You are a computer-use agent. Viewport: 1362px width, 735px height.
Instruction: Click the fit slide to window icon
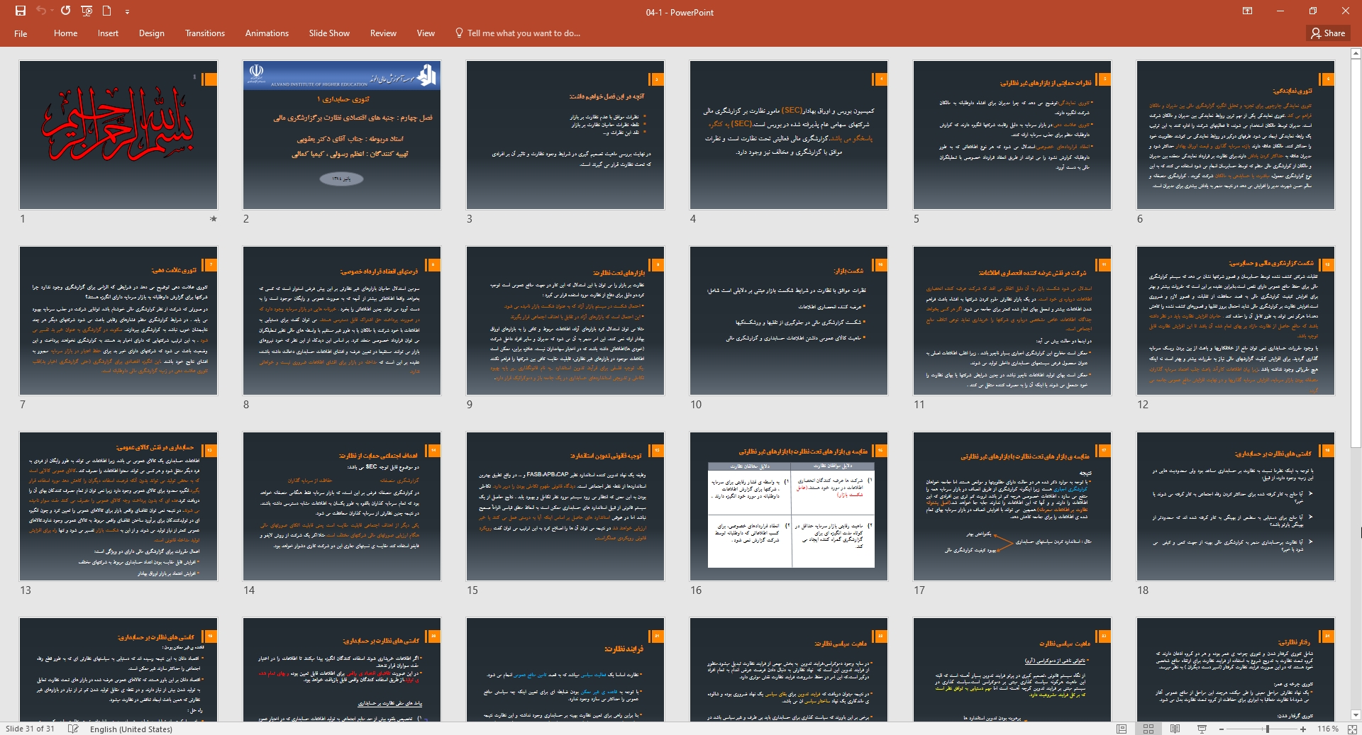[1351, 729]
